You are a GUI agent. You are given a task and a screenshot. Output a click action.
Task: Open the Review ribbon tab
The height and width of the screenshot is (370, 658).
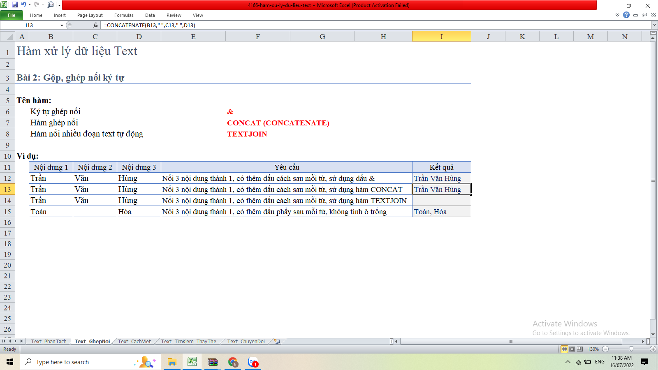click(174, 15)
